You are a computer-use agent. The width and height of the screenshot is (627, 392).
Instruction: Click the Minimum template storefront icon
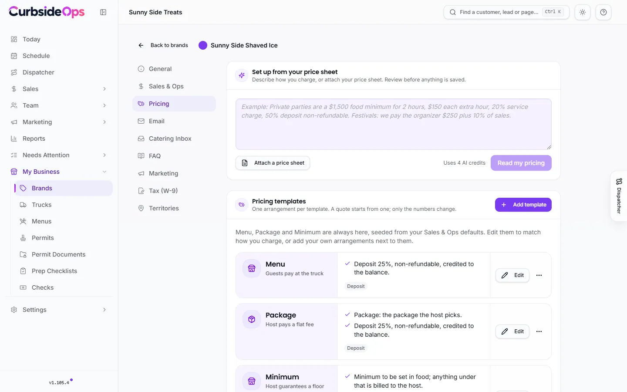coord(252,381)
